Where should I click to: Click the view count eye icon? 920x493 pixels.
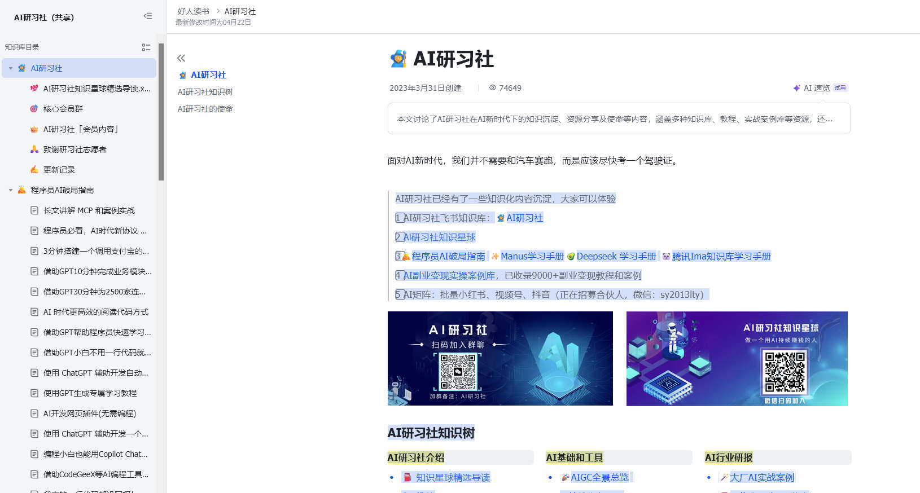493,88
